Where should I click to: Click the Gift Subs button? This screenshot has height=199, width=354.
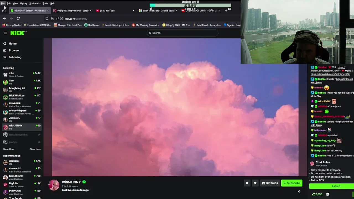click(270, 183)
